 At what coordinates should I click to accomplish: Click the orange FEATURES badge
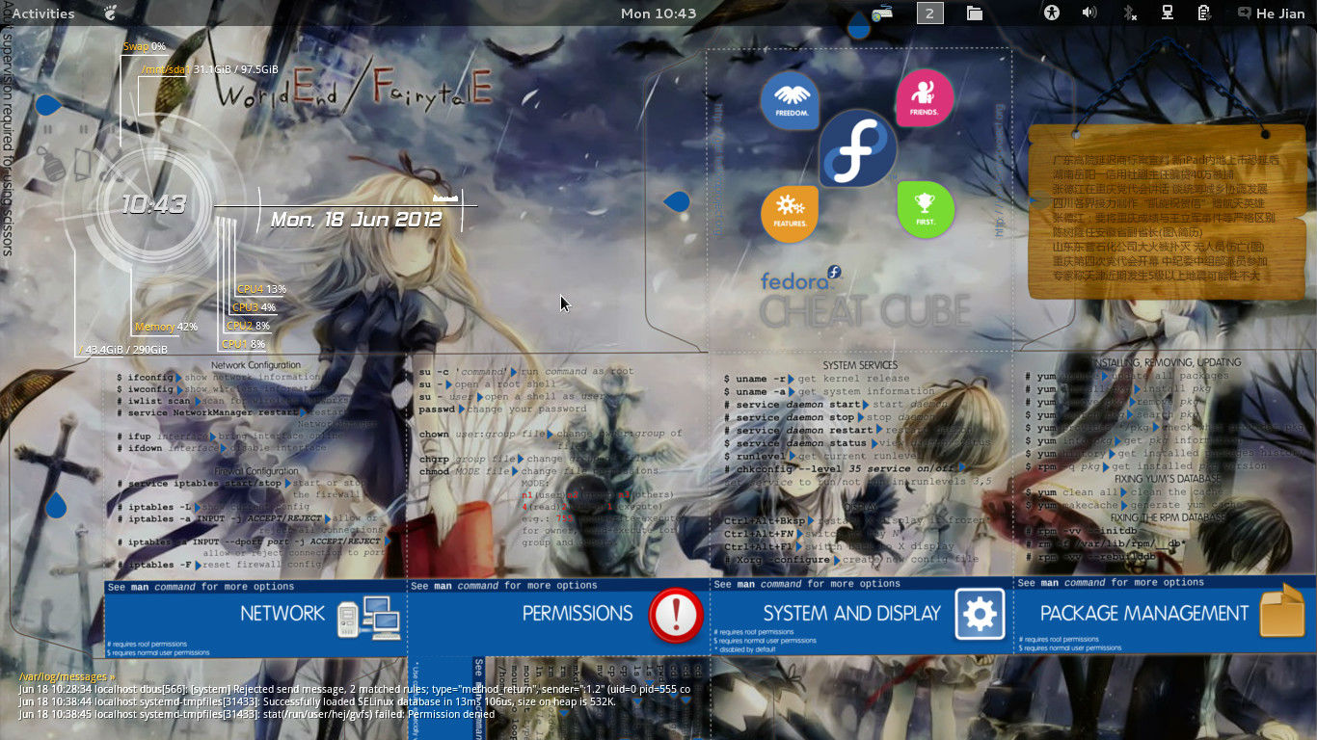[x=790, y=213]
